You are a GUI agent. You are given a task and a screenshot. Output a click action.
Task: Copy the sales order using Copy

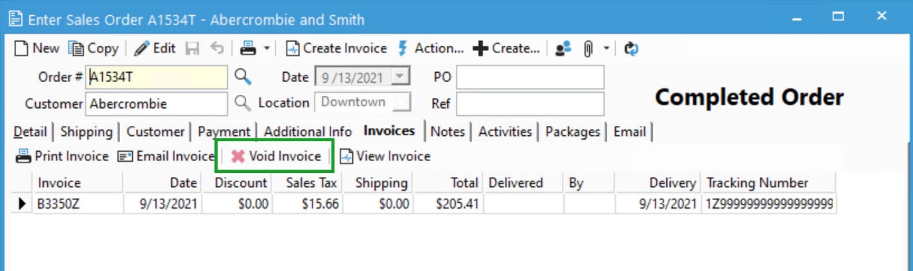[x=94, y=48]
